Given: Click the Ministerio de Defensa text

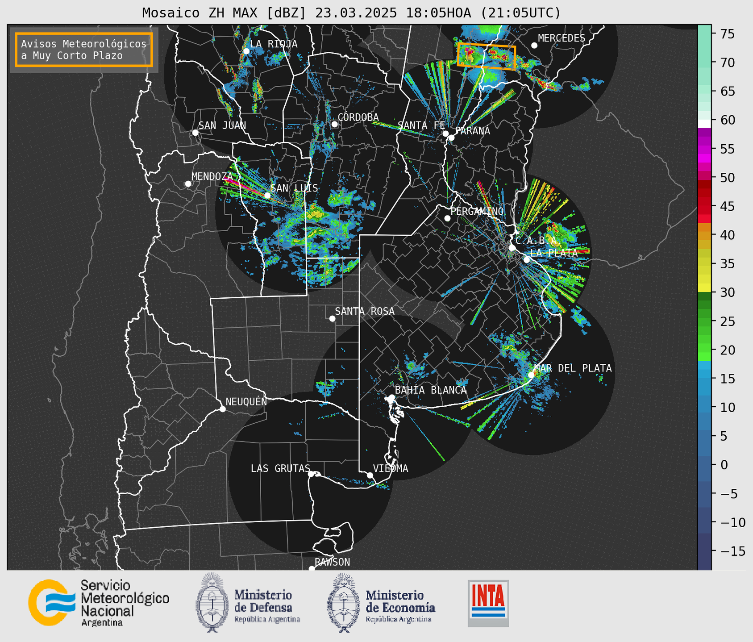Looking at the screenshot, I should coord(267,606).
